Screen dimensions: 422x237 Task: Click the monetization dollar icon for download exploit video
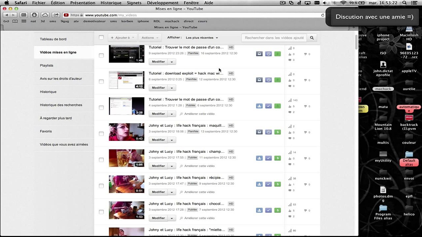278,80
